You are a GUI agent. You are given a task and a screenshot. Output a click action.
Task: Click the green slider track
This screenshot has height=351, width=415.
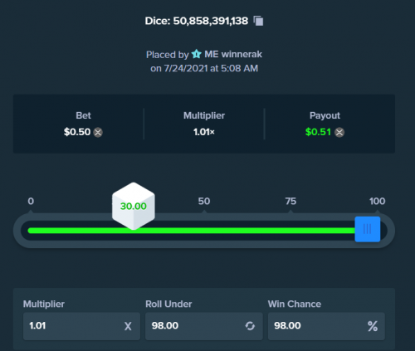[x=192, y=231]
